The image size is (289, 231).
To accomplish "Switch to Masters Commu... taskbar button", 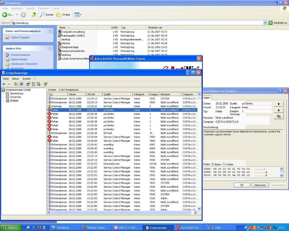I will (96, 228).
